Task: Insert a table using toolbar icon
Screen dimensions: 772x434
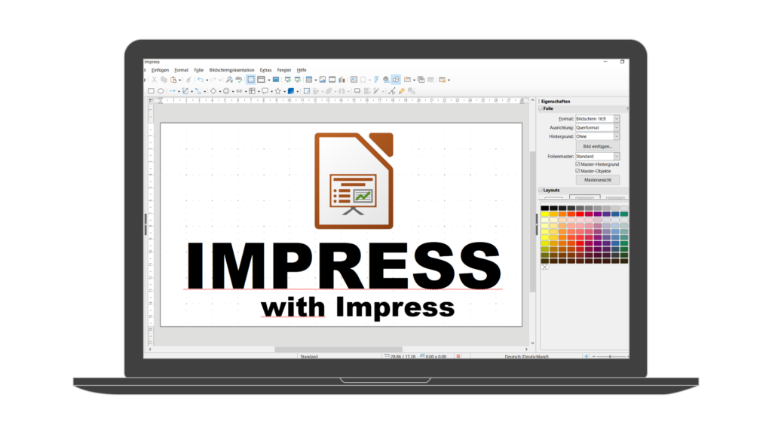Action: point(309,79)
